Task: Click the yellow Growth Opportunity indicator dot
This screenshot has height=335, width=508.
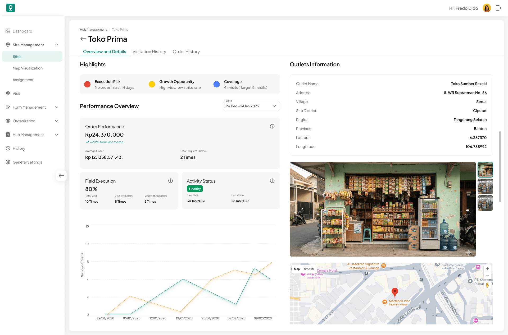Action: [x=152, y=84]
